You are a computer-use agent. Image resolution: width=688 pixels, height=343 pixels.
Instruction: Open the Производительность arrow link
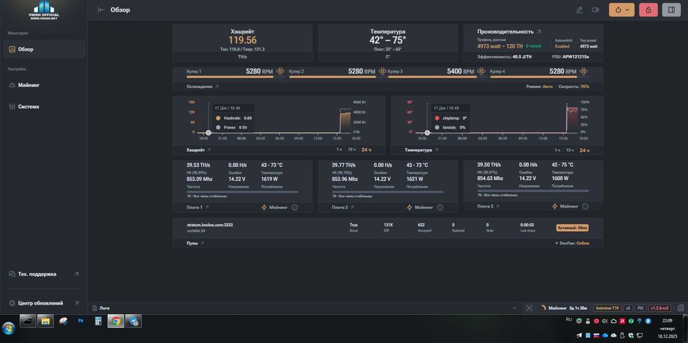[539, 32]
